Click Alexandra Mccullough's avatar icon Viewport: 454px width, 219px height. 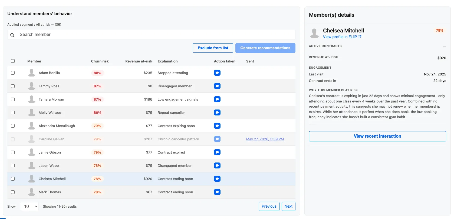tap(32, 126)
